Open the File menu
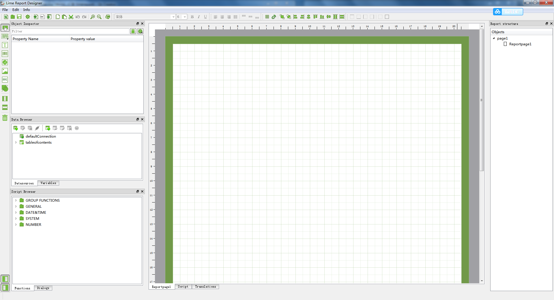Screen dimensions: 554x300 pos(5,10)
